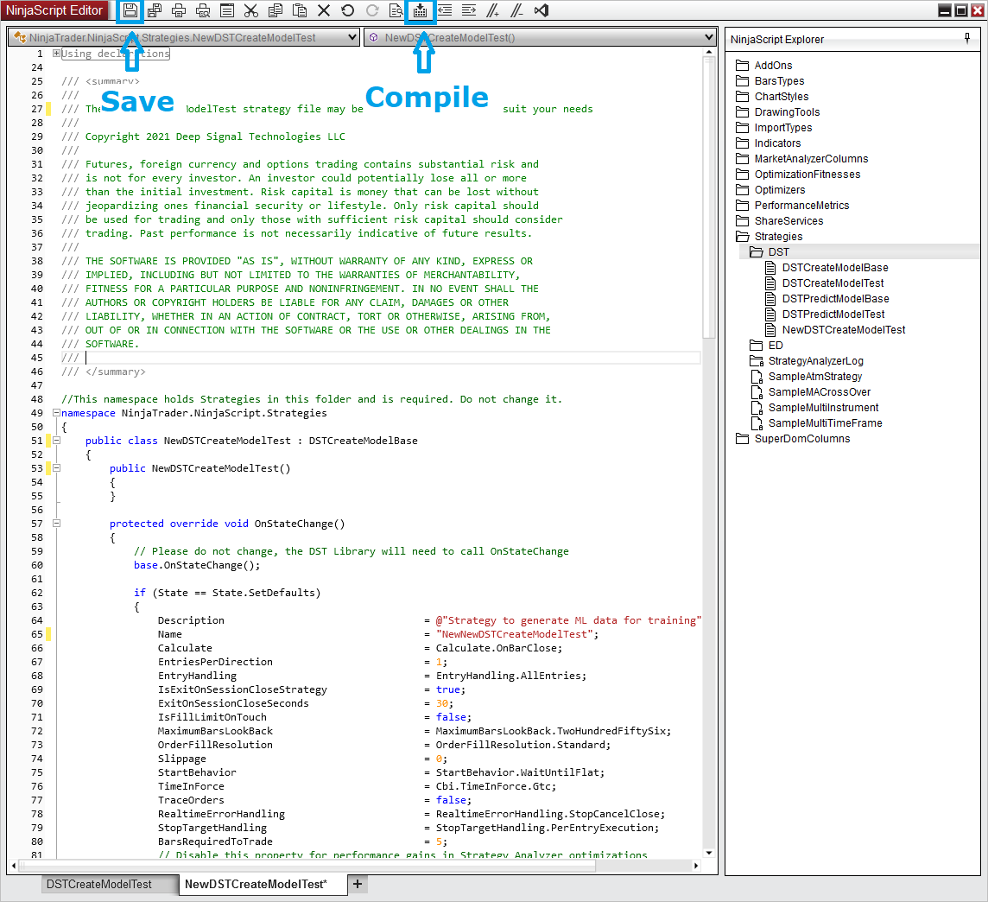Paste from clipboard using the paste icon
The image size is (988, 902).
tap(300, 10)
